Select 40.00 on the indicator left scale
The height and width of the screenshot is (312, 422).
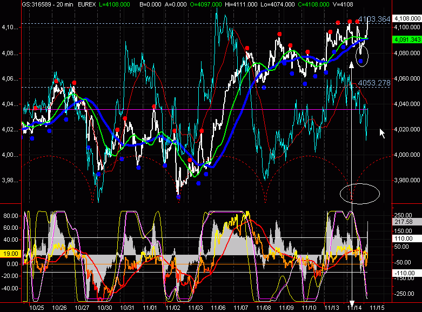[x=11, y=240]
